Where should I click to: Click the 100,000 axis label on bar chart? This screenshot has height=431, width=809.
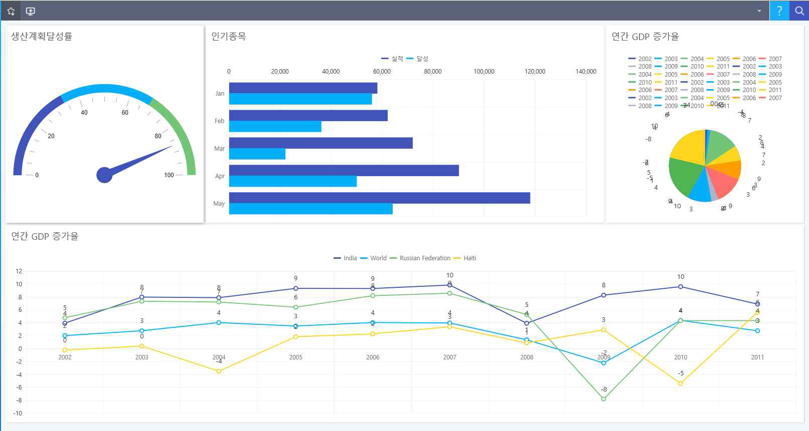click(484, 72)
